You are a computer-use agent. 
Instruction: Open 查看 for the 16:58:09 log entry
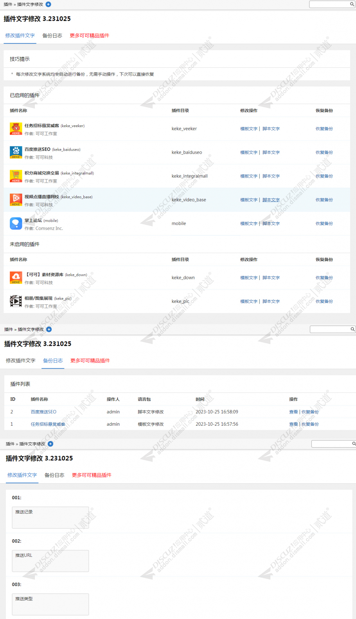click(x=293, y=412)
